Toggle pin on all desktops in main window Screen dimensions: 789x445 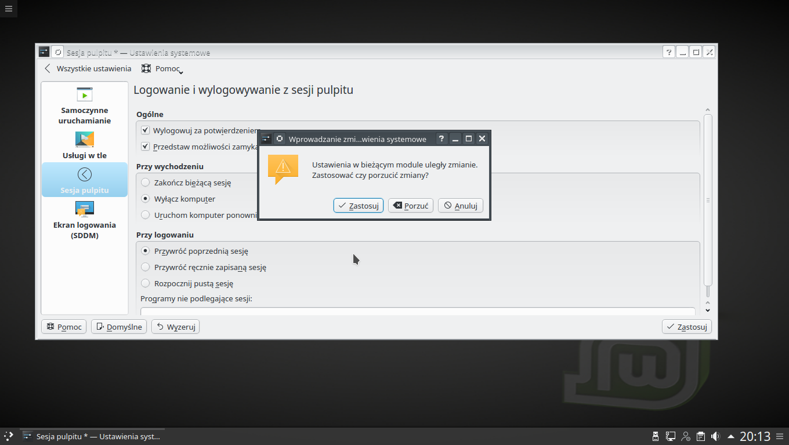57,52
